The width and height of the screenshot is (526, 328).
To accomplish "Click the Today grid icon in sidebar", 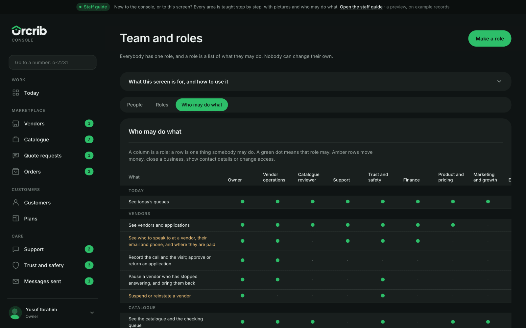I will point(15,93).
